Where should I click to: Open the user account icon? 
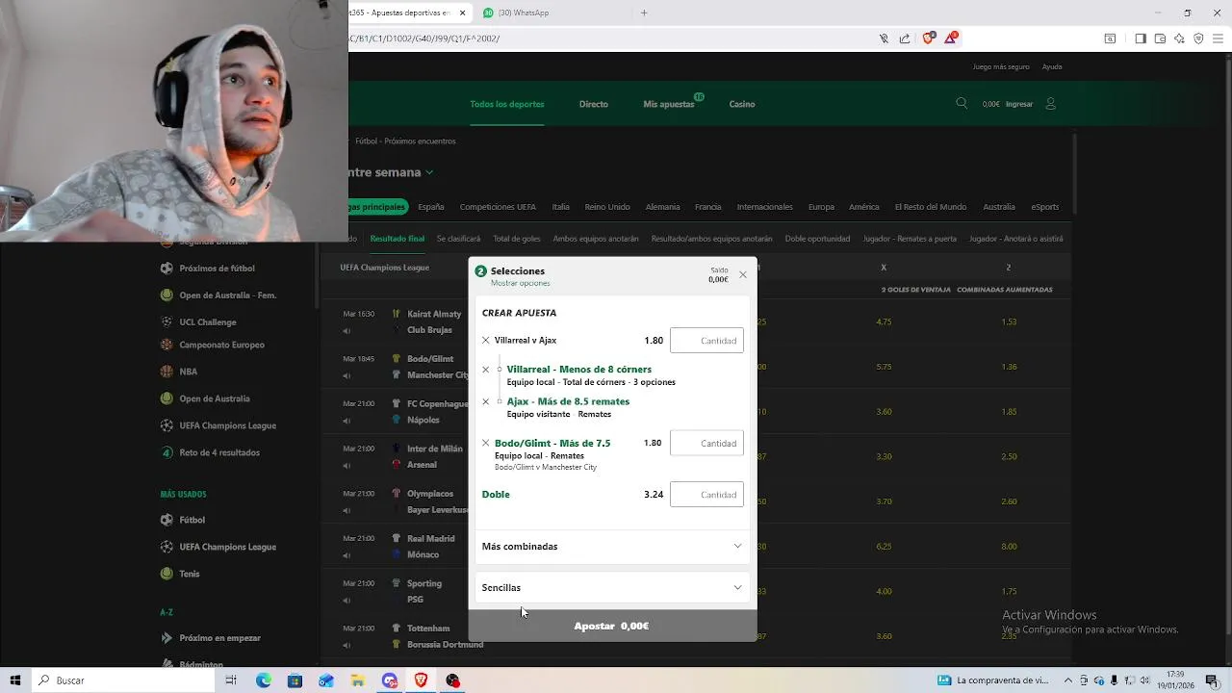1050,104
